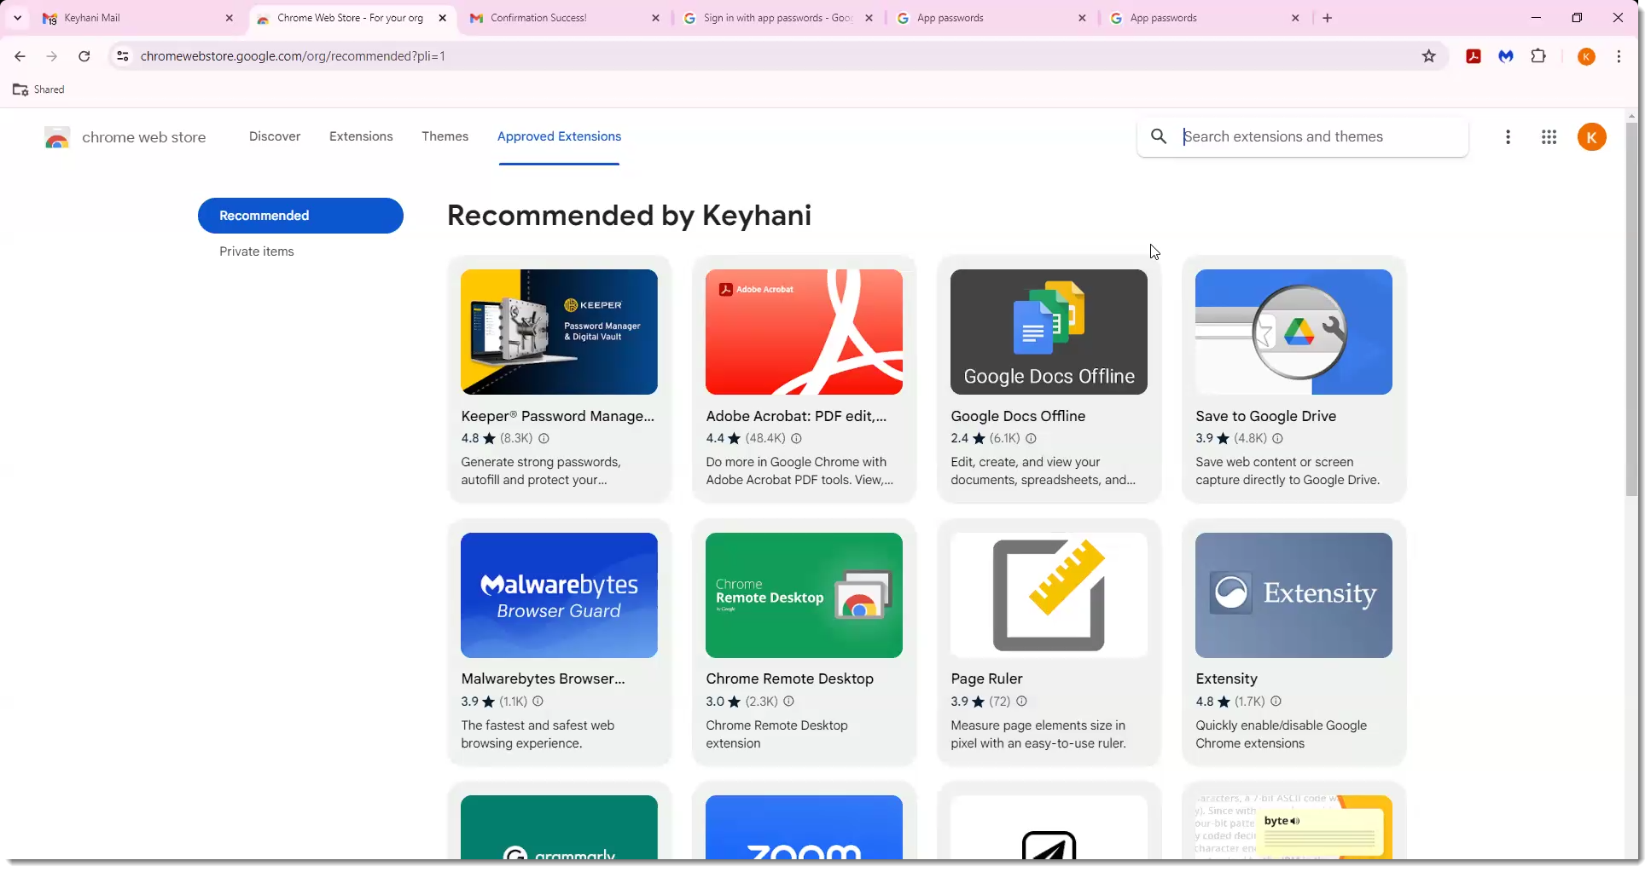Open the Google account avatar on page
Image resolution: width=1651 pixels, height=872 pixels.
click(x=1591, y=137)
